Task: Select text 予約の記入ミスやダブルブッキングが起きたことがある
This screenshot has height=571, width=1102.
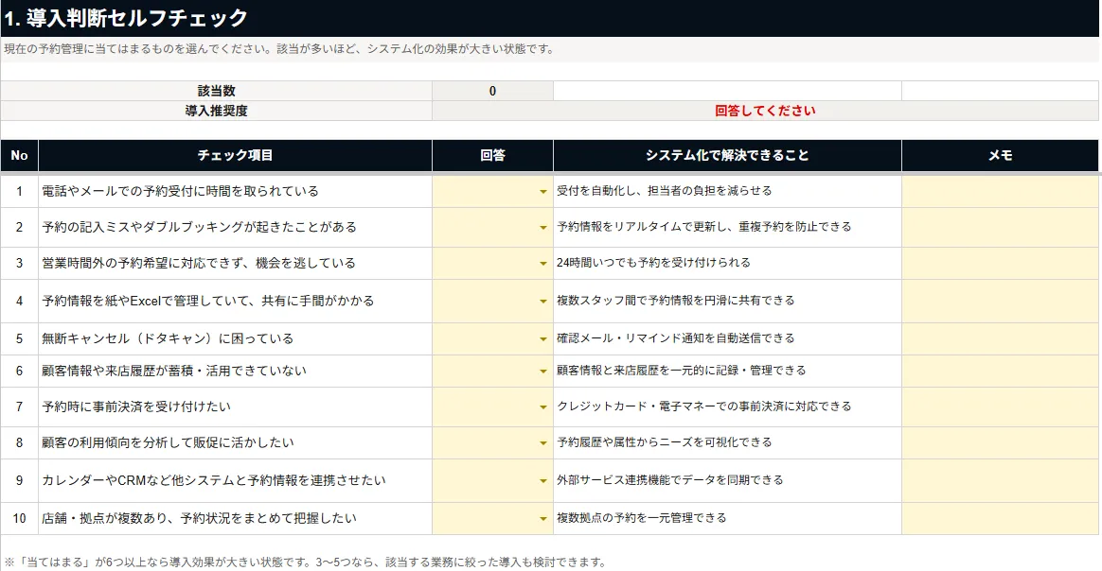Action: pos(199,227)
